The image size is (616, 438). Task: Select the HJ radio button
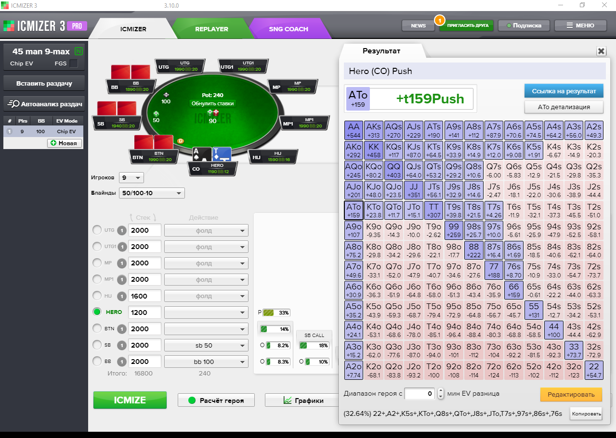[97, 296]
